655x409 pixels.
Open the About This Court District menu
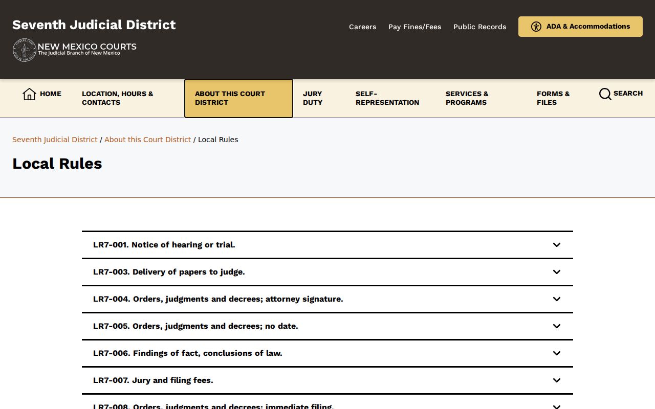[x=238, y=98]
